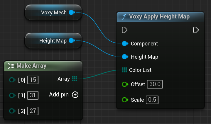Click the Add pin plus icon

(x=75, y=95)
